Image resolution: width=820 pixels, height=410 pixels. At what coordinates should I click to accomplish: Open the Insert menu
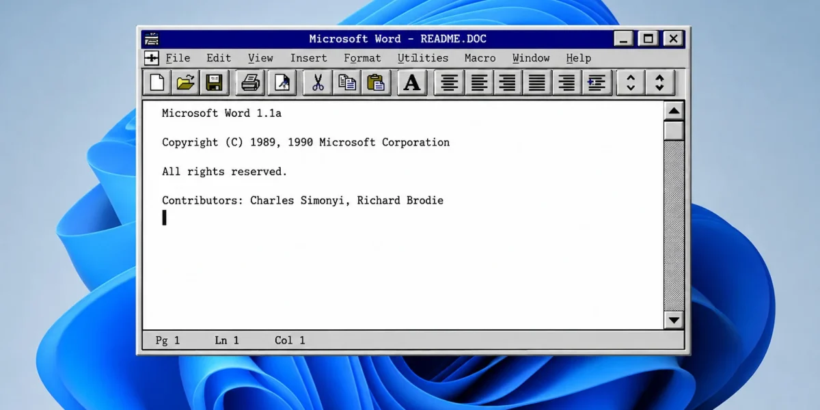(308, 58)
